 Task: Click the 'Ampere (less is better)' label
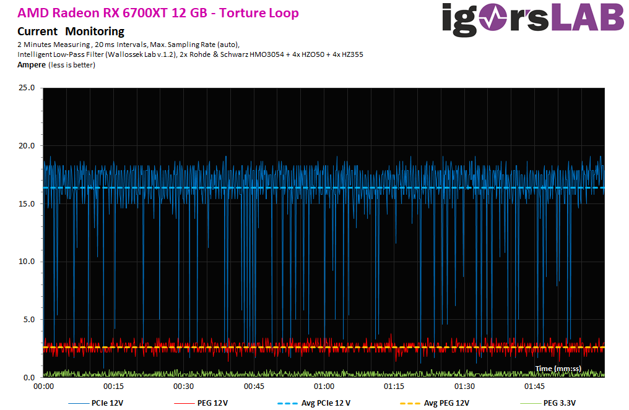coord(56,65)
